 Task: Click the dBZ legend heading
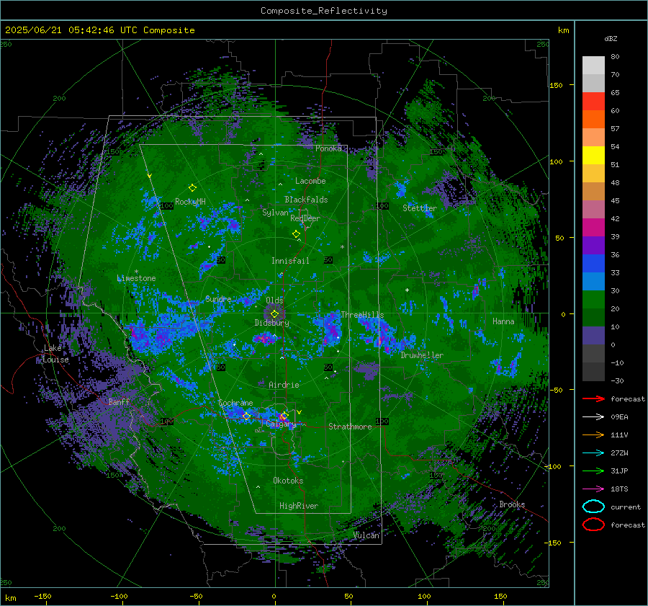(x=611, y=38)
